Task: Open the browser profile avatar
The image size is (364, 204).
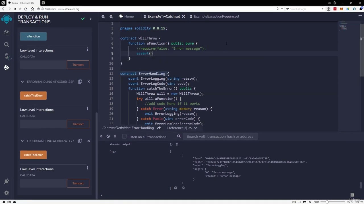Action: pos(329,9)
